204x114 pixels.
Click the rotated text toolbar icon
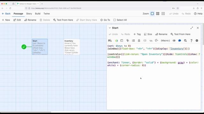127,41
